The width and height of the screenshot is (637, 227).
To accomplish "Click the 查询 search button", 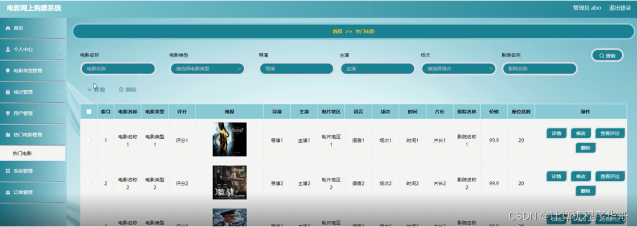I will pyautogui.click(x=607, y=56).
